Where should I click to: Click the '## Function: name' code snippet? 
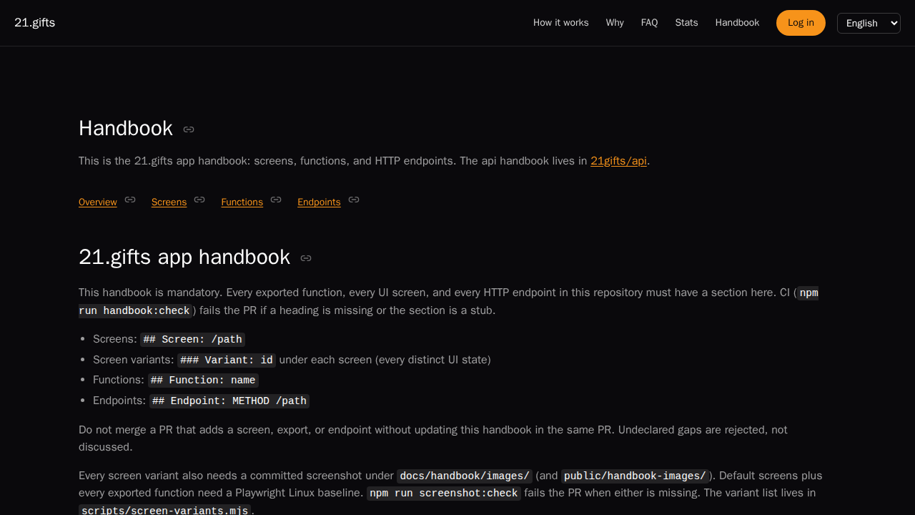click(x=203, y=381)
